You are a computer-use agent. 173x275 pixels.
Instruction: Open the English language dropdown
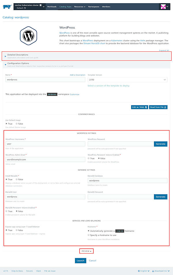point(144,271)
